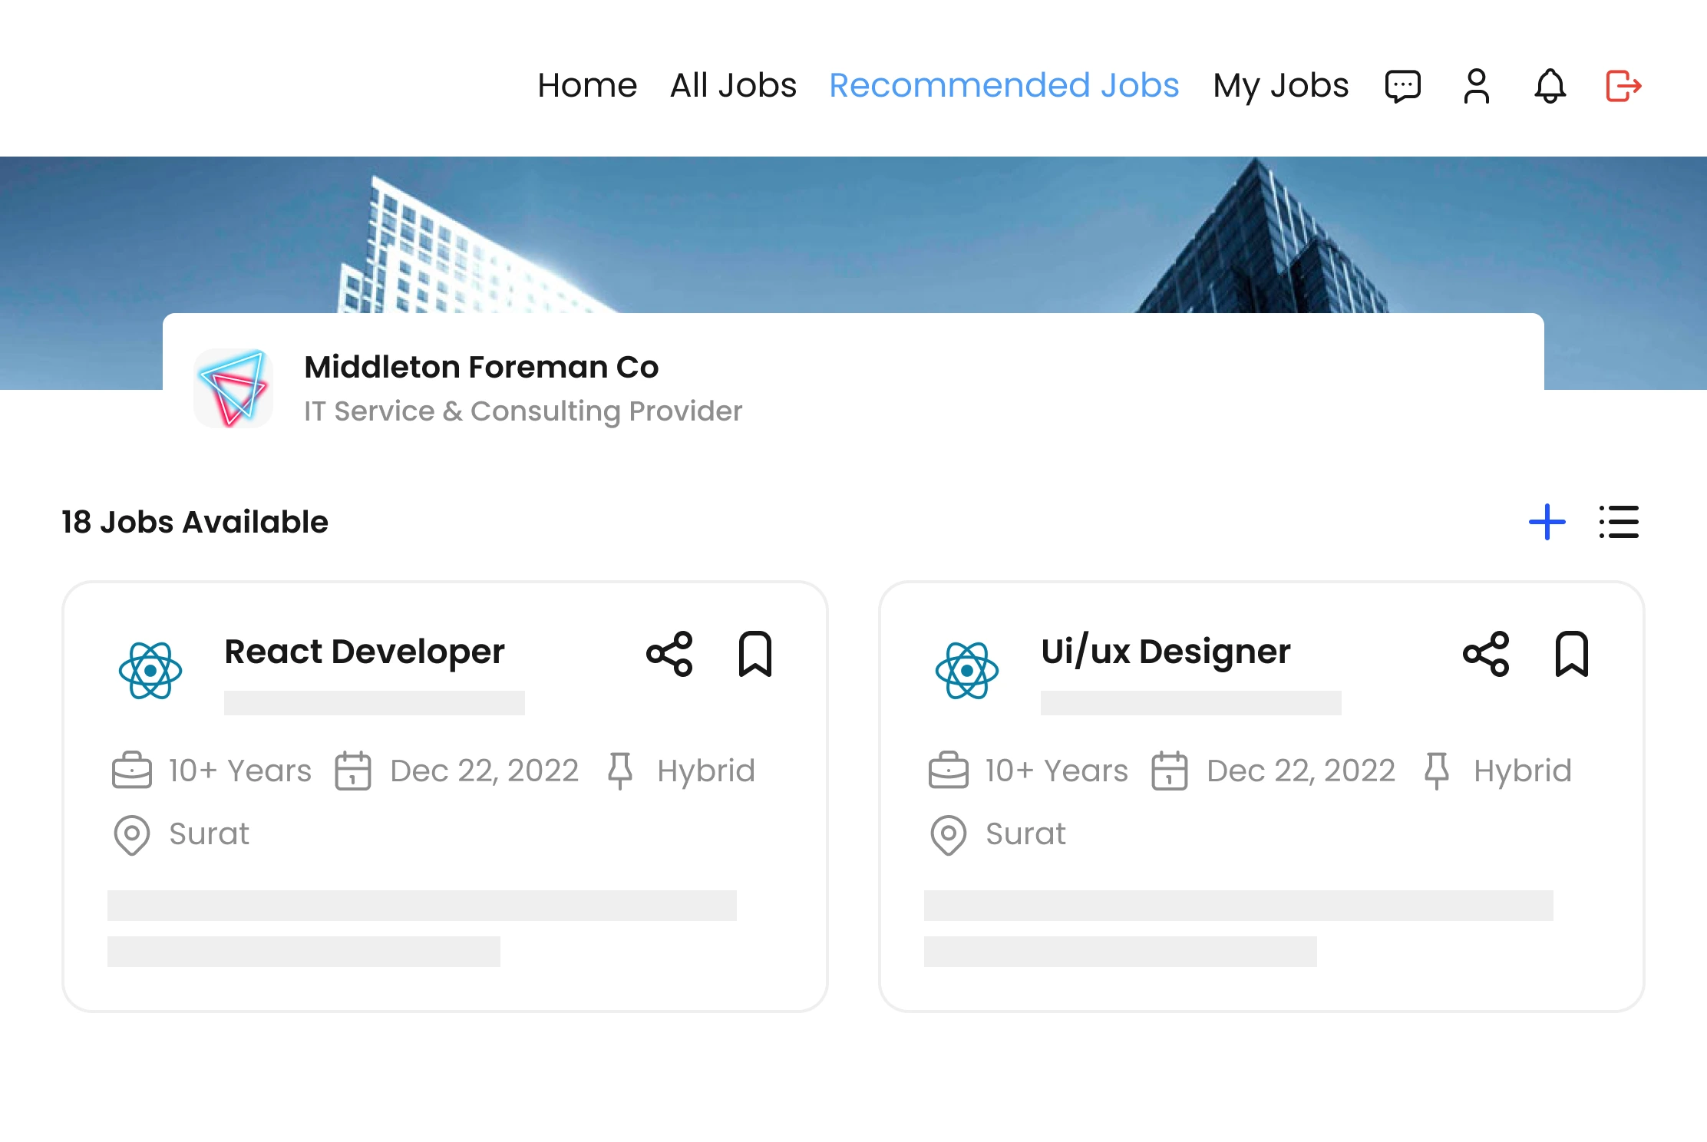Viewport: 1707px width, 1142px height.
Task: Click the share icon on React Developer card
Action: [x=669, y=654]
